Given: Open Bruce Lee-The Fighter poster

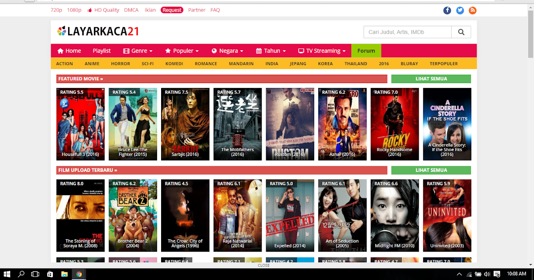Looking at the screenshot, I should click(133, 124).
